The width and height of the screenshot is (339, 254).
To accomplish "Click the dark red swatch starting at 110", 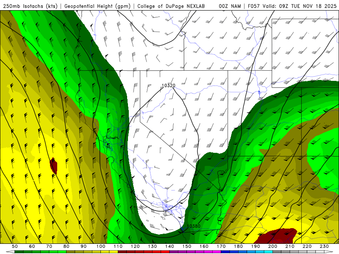I will tap(122, 252).
